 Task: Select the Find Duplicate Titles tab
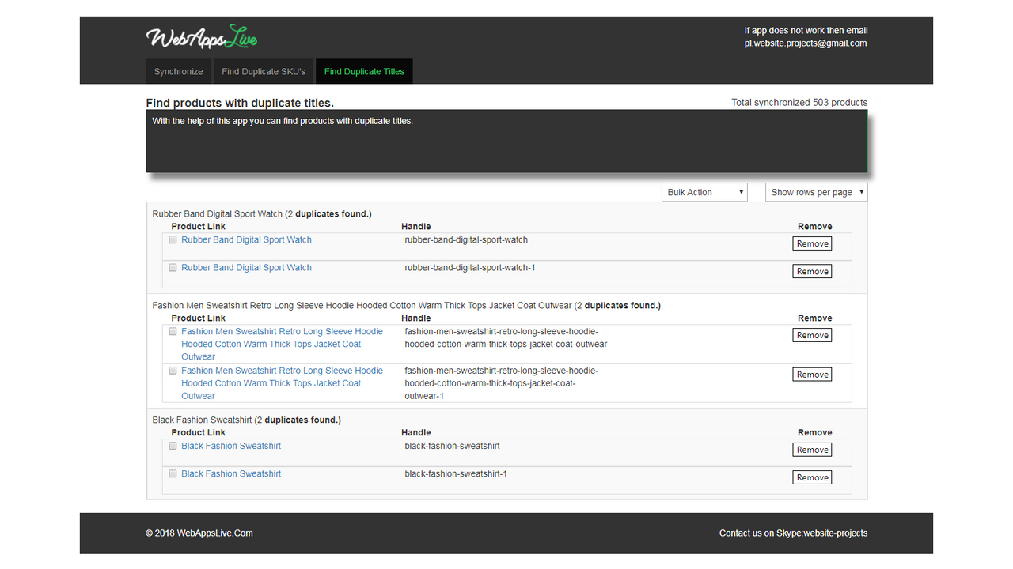(364, 71)
